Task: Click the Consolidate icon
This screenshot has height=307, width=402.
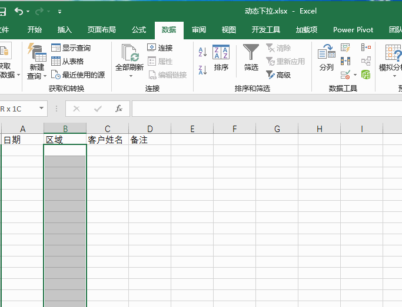Action: pyautogui.click(x=366, y=48)
